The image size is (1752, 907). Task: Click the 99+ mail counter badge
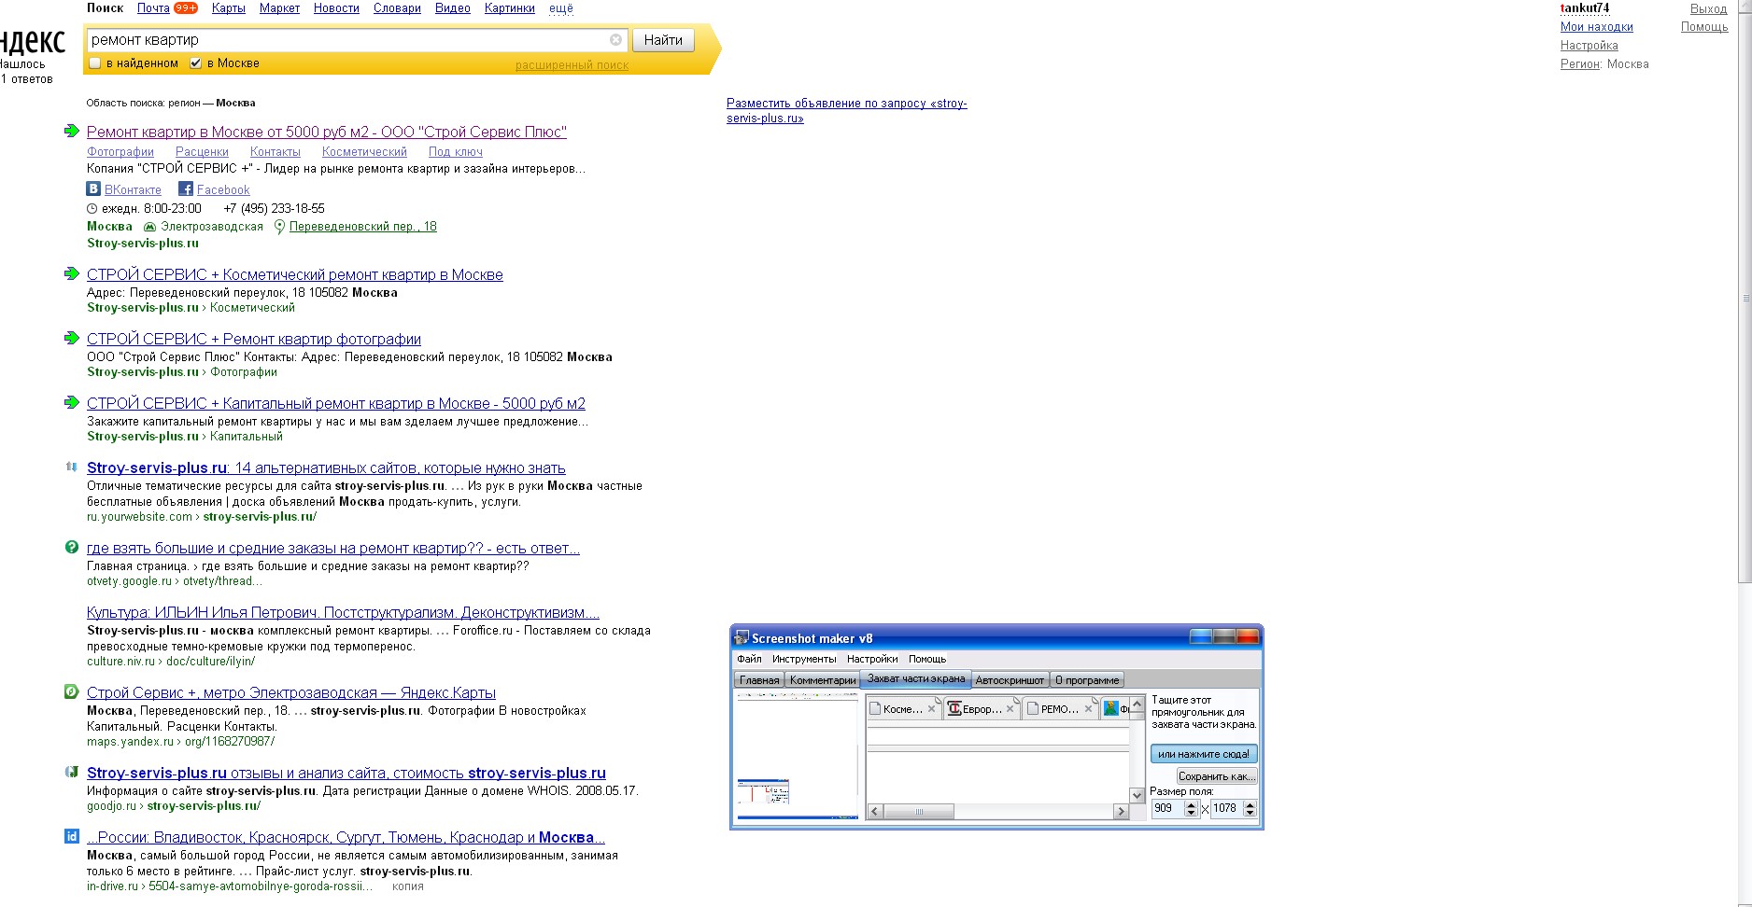pos(186,7)
